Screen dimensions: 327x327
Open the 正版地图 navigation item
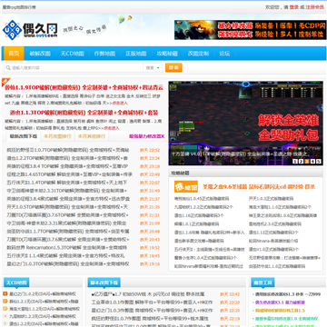(136, 54)
